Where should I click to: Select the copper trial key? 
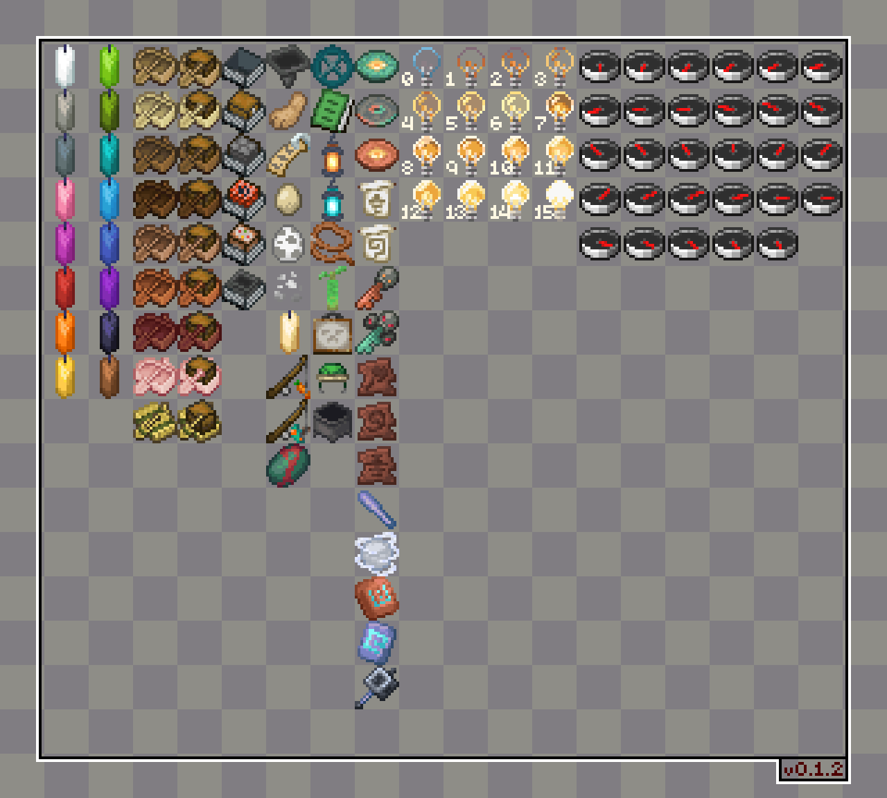(x=376, y=288)
